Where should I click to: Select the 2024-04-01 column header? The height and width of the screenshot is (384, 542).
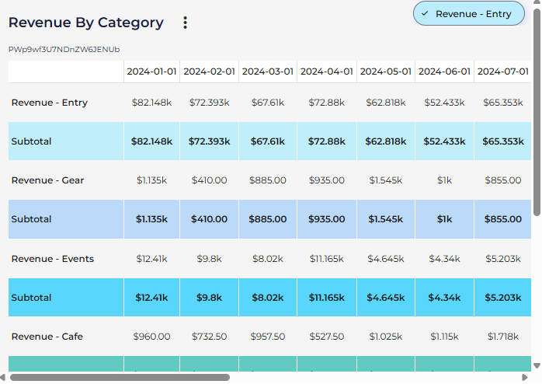point(326,72)
